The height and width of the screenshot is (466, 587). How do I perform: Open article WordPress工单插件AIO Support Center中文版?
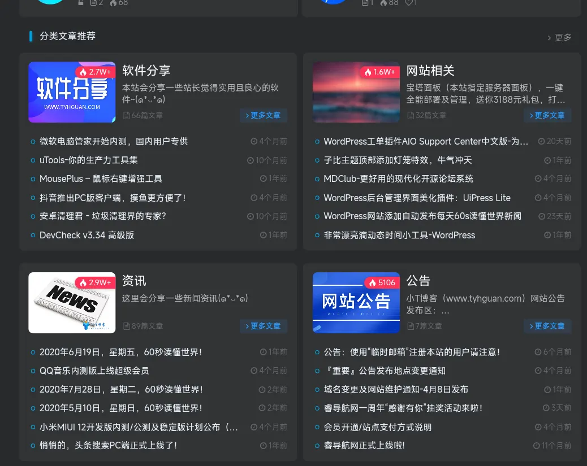[x=426, y=141]
